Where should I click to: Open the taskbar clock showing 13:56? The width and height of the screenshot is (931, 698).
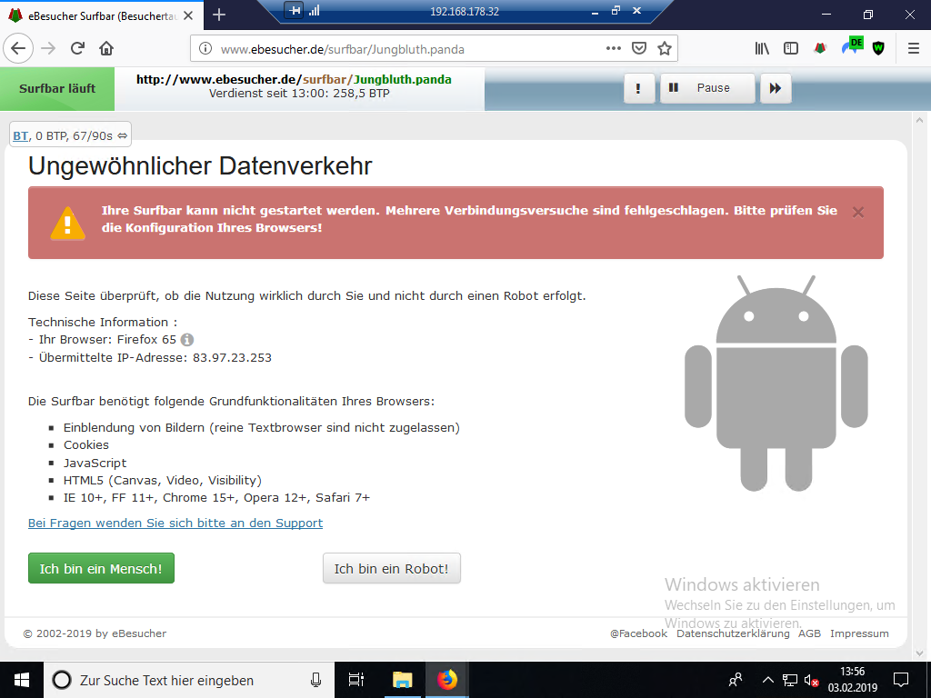click(x=852, y=680)
